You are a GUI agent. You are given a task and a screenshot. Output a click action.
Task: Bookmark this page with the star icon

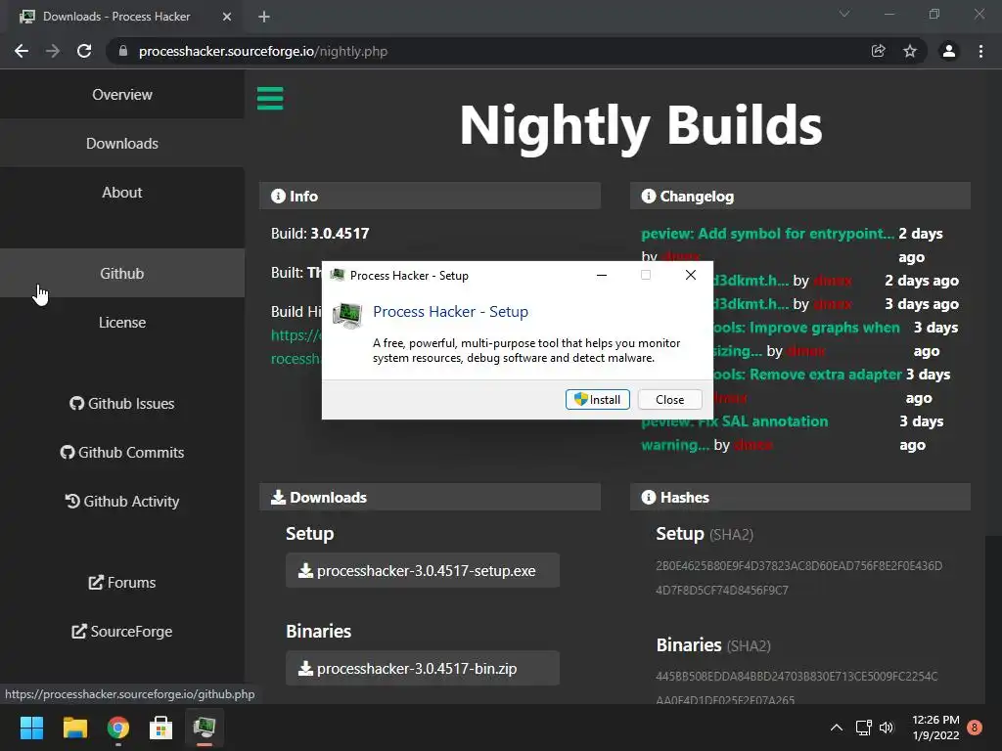pos(910,51)
